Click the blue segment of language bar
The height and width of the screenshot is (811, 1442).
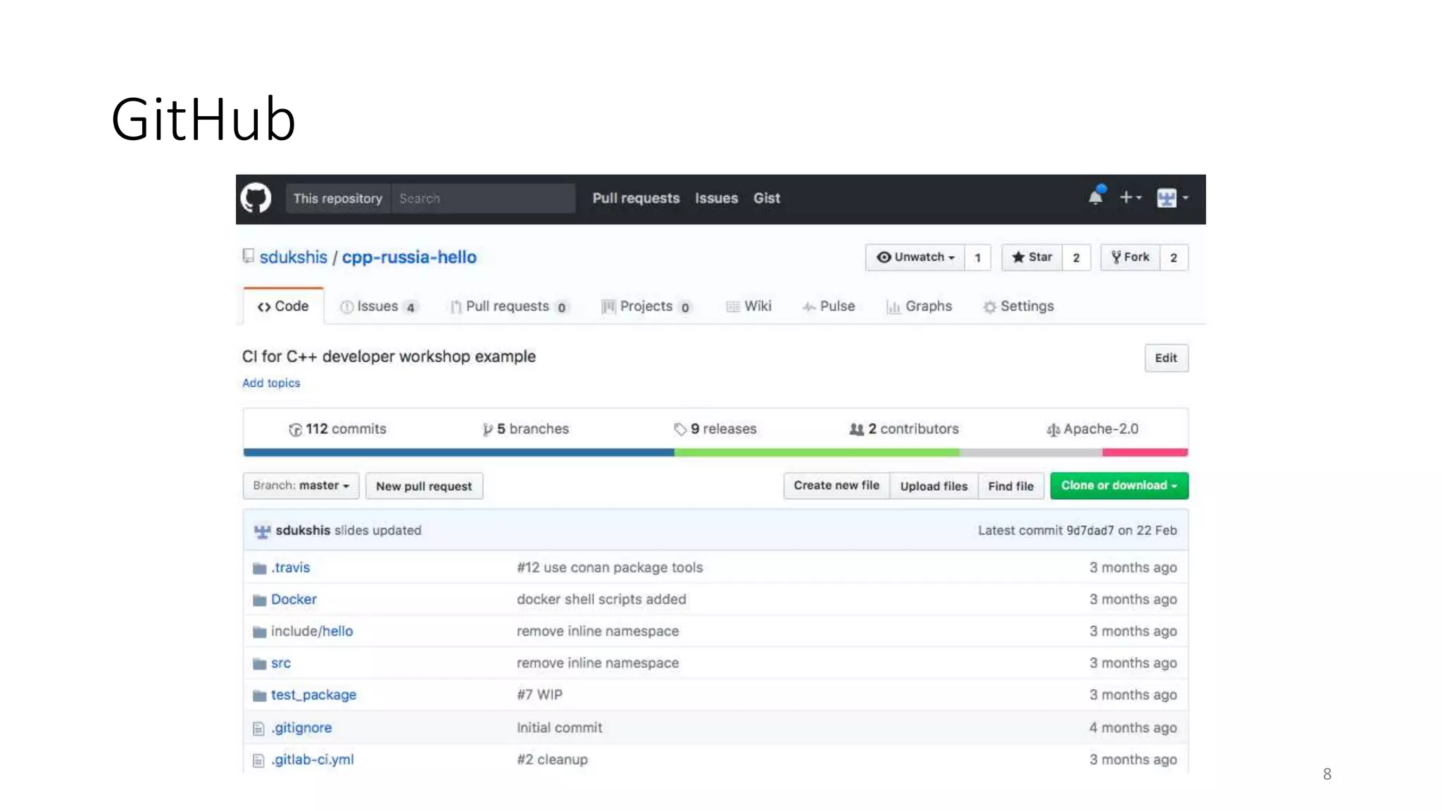459,453
